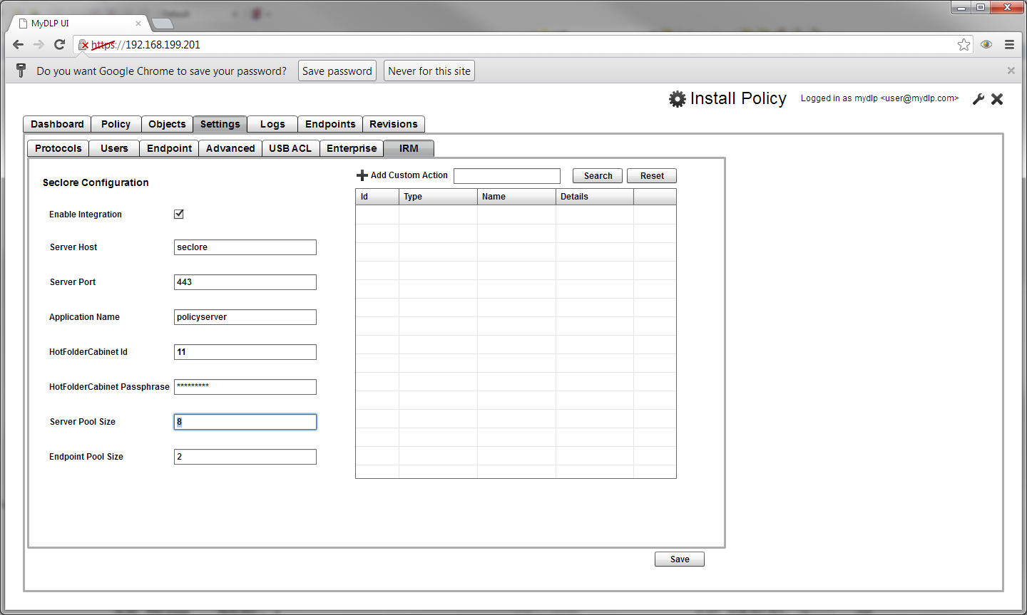Open the Objects tab

pos(167,124)
